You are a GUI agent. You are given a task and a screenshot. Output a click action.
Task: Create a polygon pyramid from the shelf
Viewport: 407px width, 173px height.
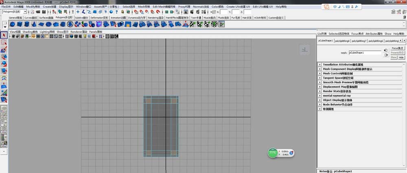pyautogui.click(x=55, y=24)
